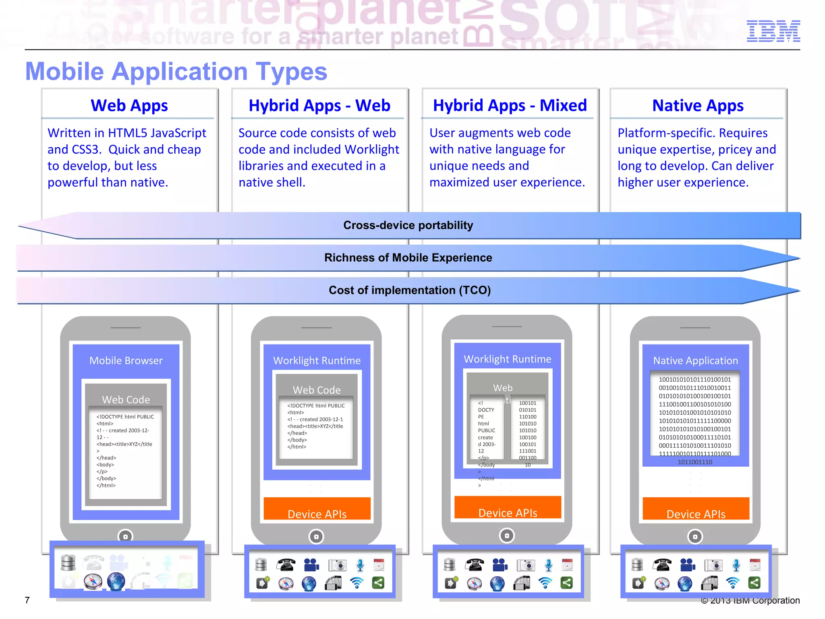Select the green share icon under Native Apps
The width and height of the screenshot is (825, 619).
click(x=755, y=583)
